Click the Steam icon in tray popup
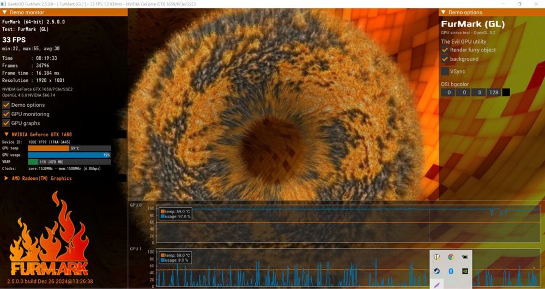Screen dimensions: 545x289 [437, 271]
